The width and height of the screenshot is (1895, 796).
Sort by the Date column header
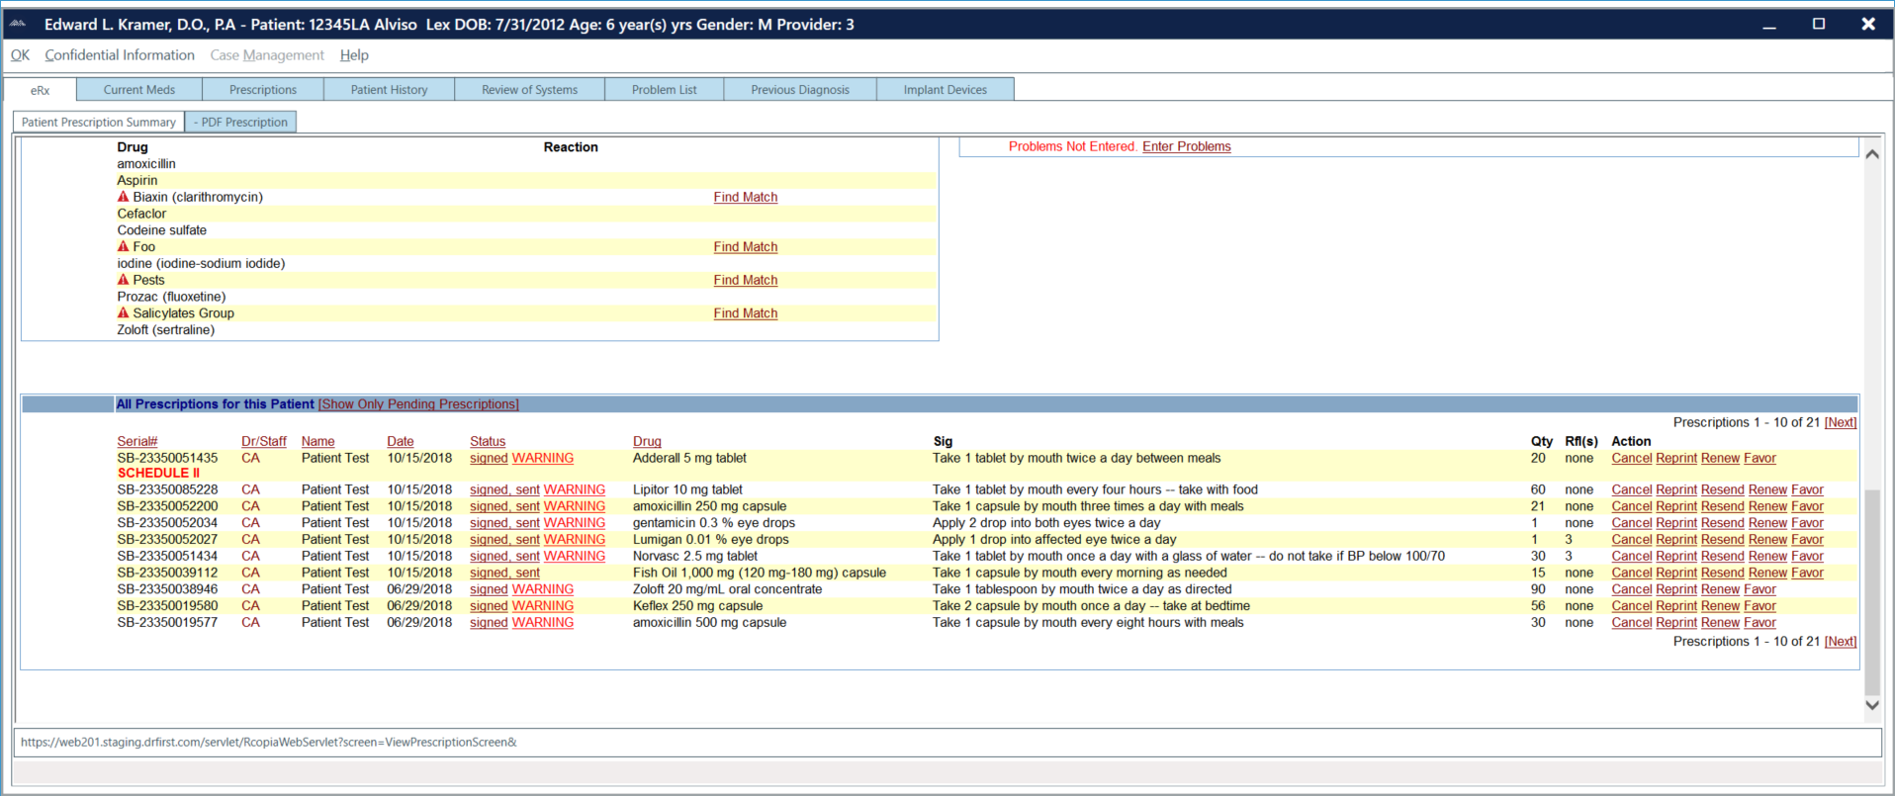[401, 441]
